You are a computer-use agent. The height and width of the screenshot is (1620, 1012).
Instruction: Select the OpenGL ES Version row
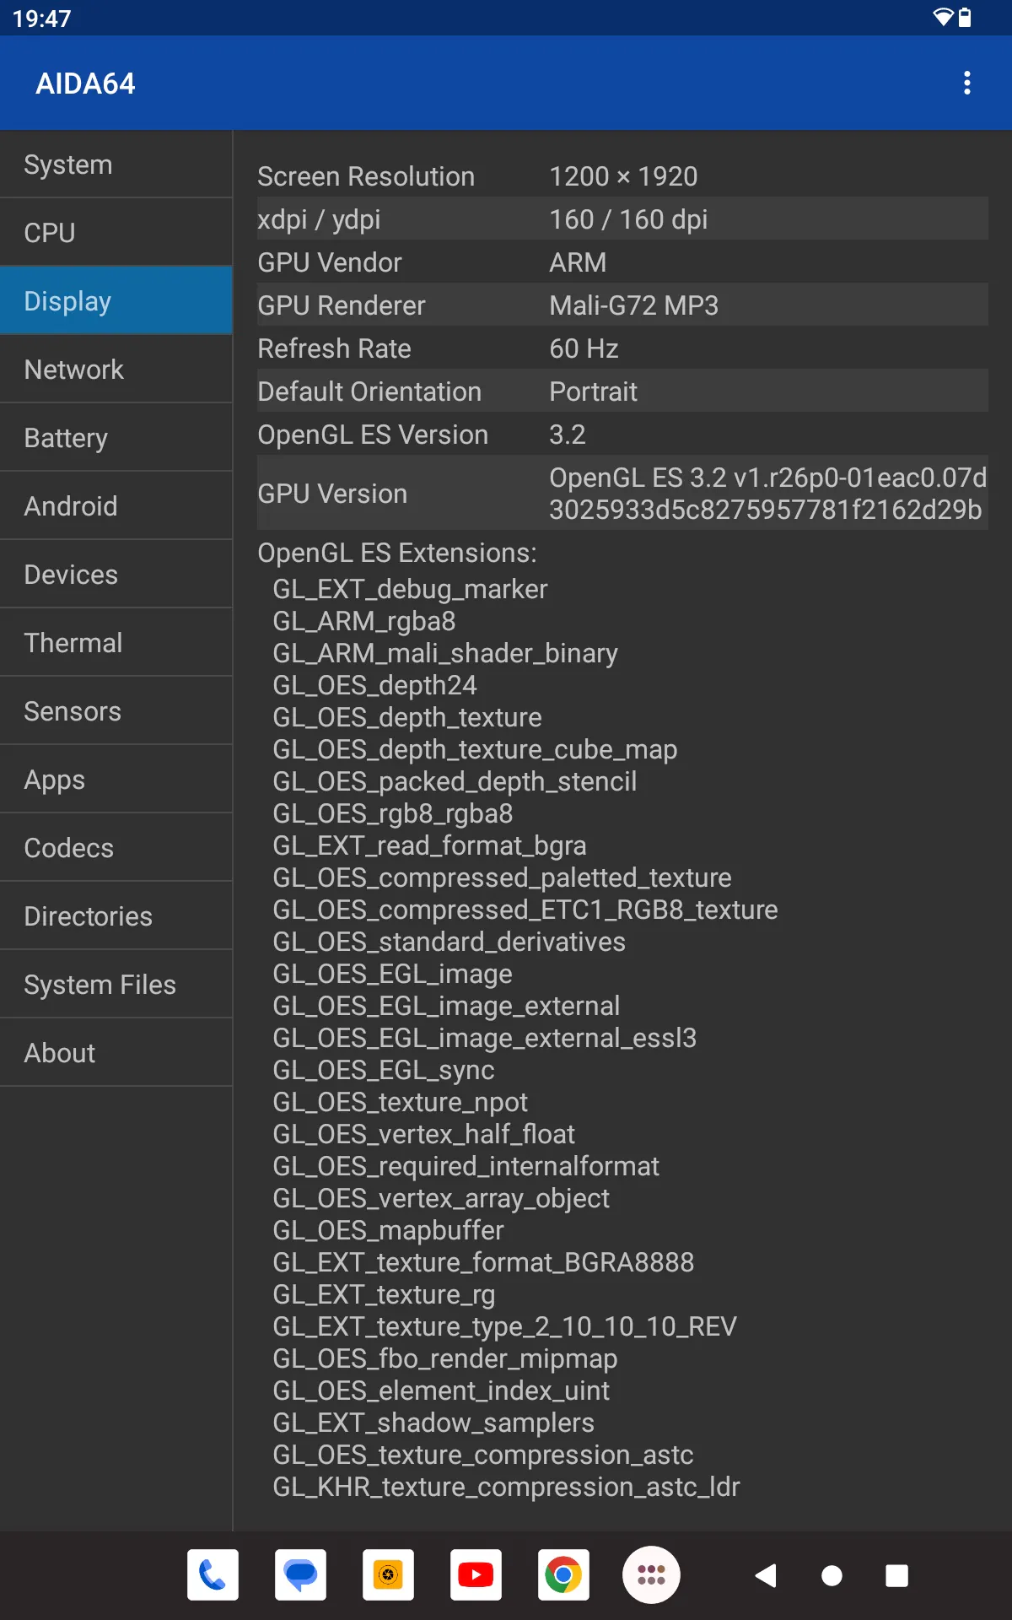click(x=622, y=435)
